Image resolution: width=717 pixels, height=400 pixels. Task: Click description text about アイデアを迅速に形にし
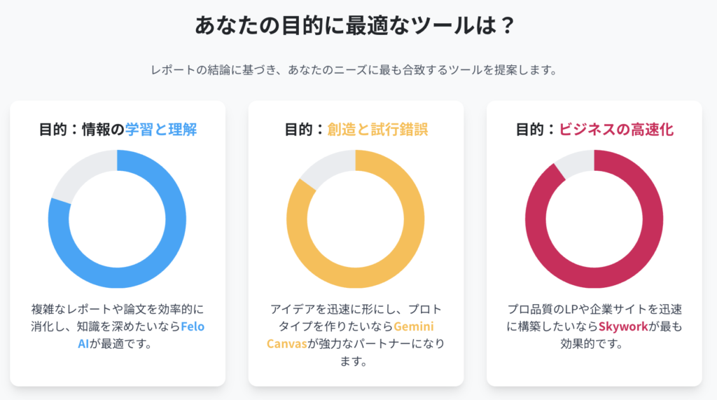click(x=355, y=335)
